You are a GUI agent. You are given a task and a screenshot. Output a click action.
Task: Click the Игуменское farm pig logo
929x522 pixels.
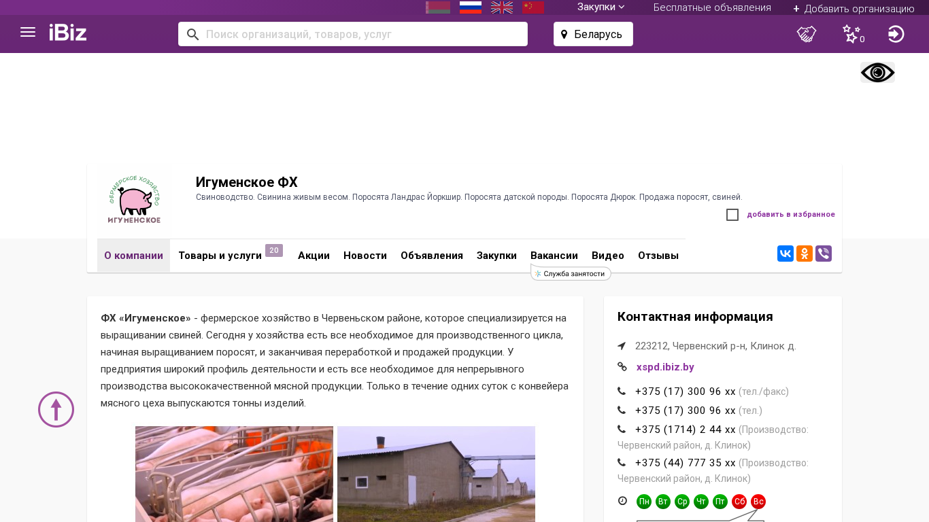134,199
